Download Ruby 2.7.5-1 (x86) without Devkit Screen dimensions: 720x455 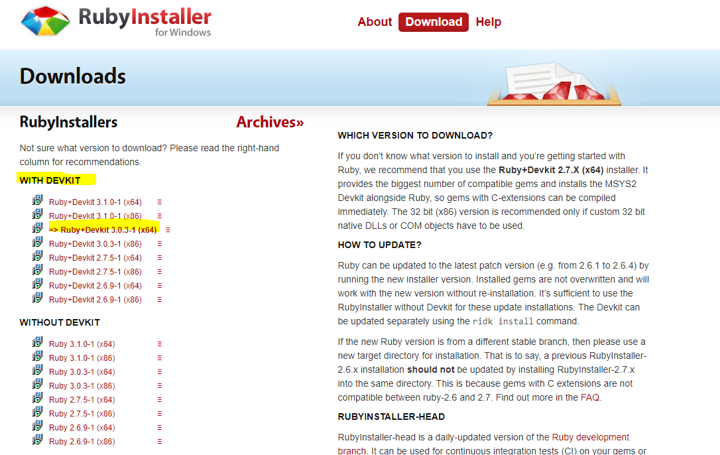tap(82, 414)
